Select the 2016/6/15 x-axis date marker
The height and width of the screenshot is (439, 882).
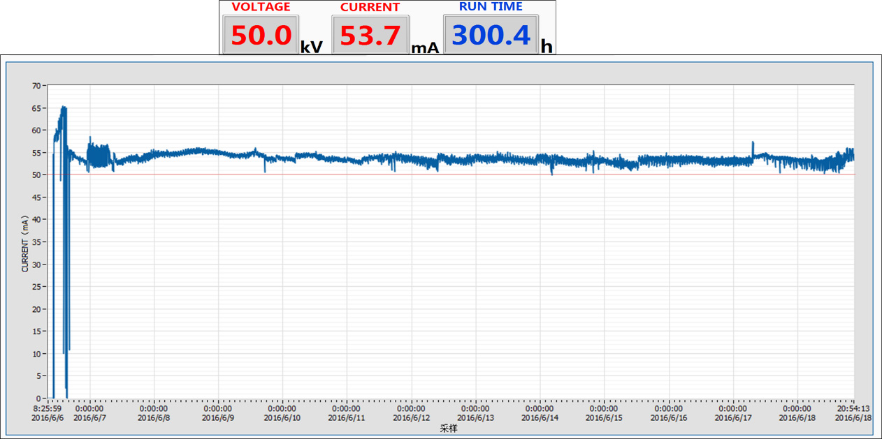604,418
